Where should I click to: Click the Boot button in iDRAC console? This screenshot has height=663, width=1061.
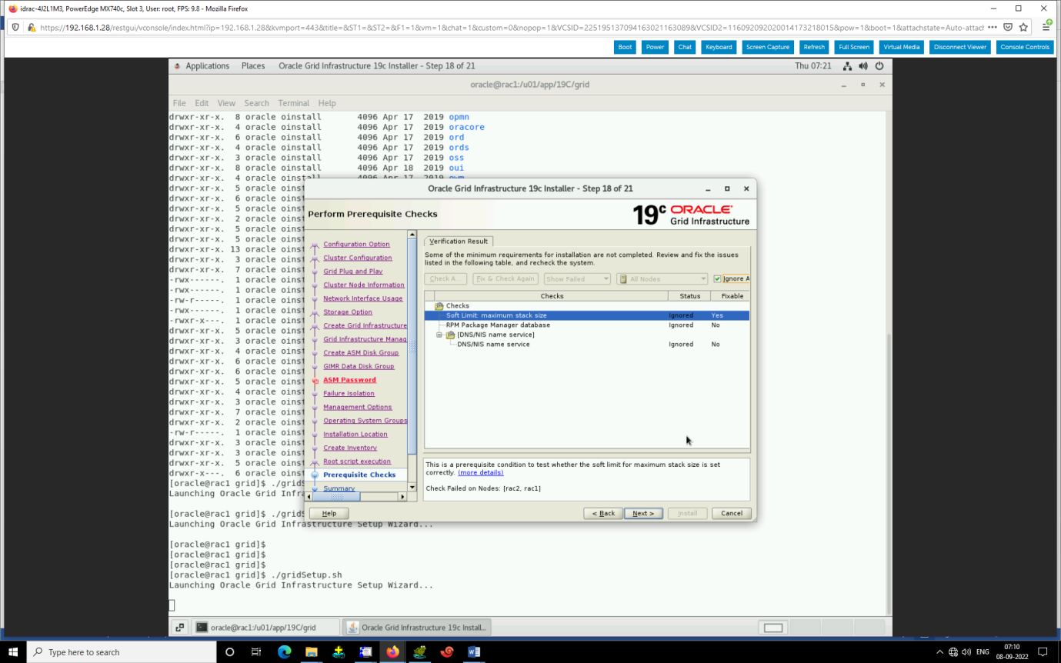coord(625,47)
